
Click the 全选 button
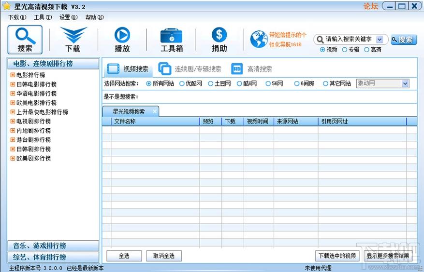tap(124, 256)
